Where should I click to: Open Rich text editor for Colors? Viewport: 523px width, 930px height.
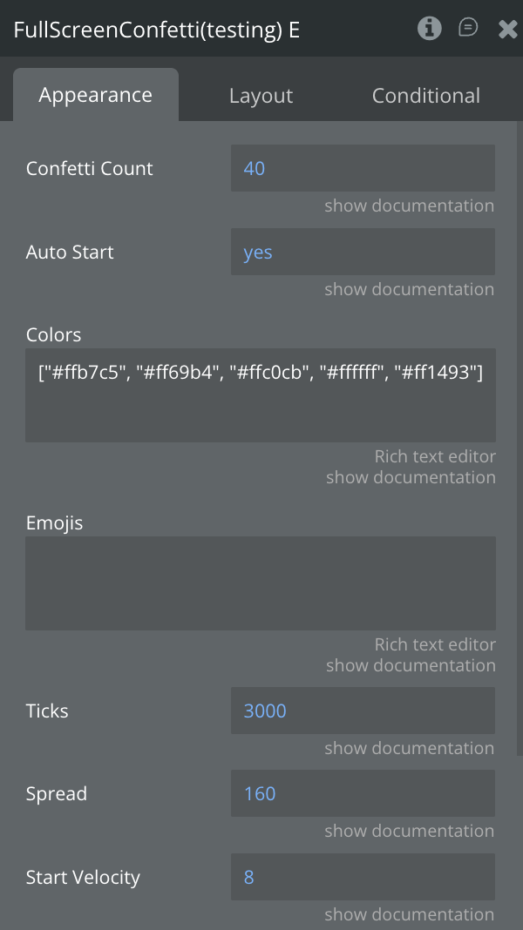435,456
